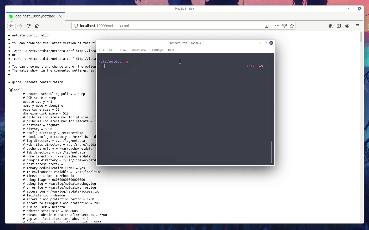This screenshot has width=369, height=230.
Task: Open a new Firefox tab
Action: (x=69, y=16)
